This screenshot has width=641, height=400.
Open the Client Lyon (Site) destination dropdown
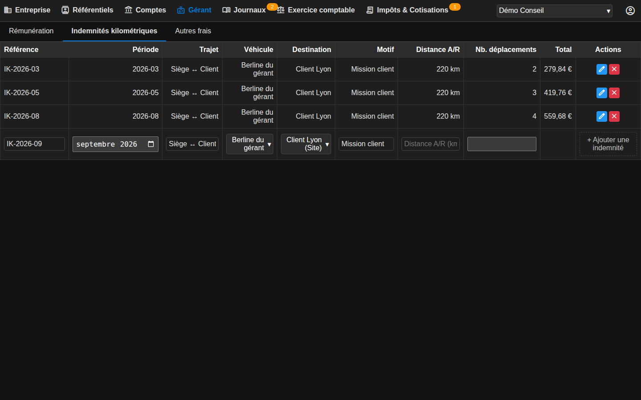click(x=306, y=144)
